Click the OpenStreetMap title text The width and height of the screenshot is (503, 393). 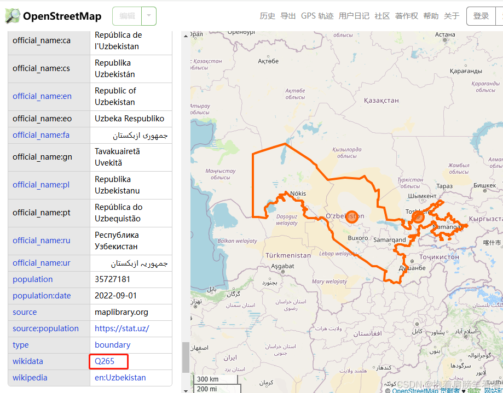point(62,16)
